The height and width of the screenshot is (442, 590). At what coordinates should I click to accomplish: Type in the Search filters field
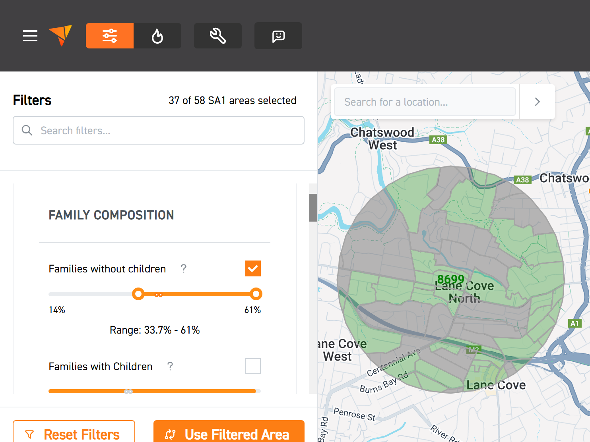pyautogui.click(x=167, y=130)
